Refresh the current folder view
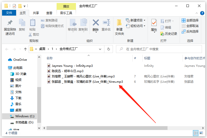 [108, 49]
